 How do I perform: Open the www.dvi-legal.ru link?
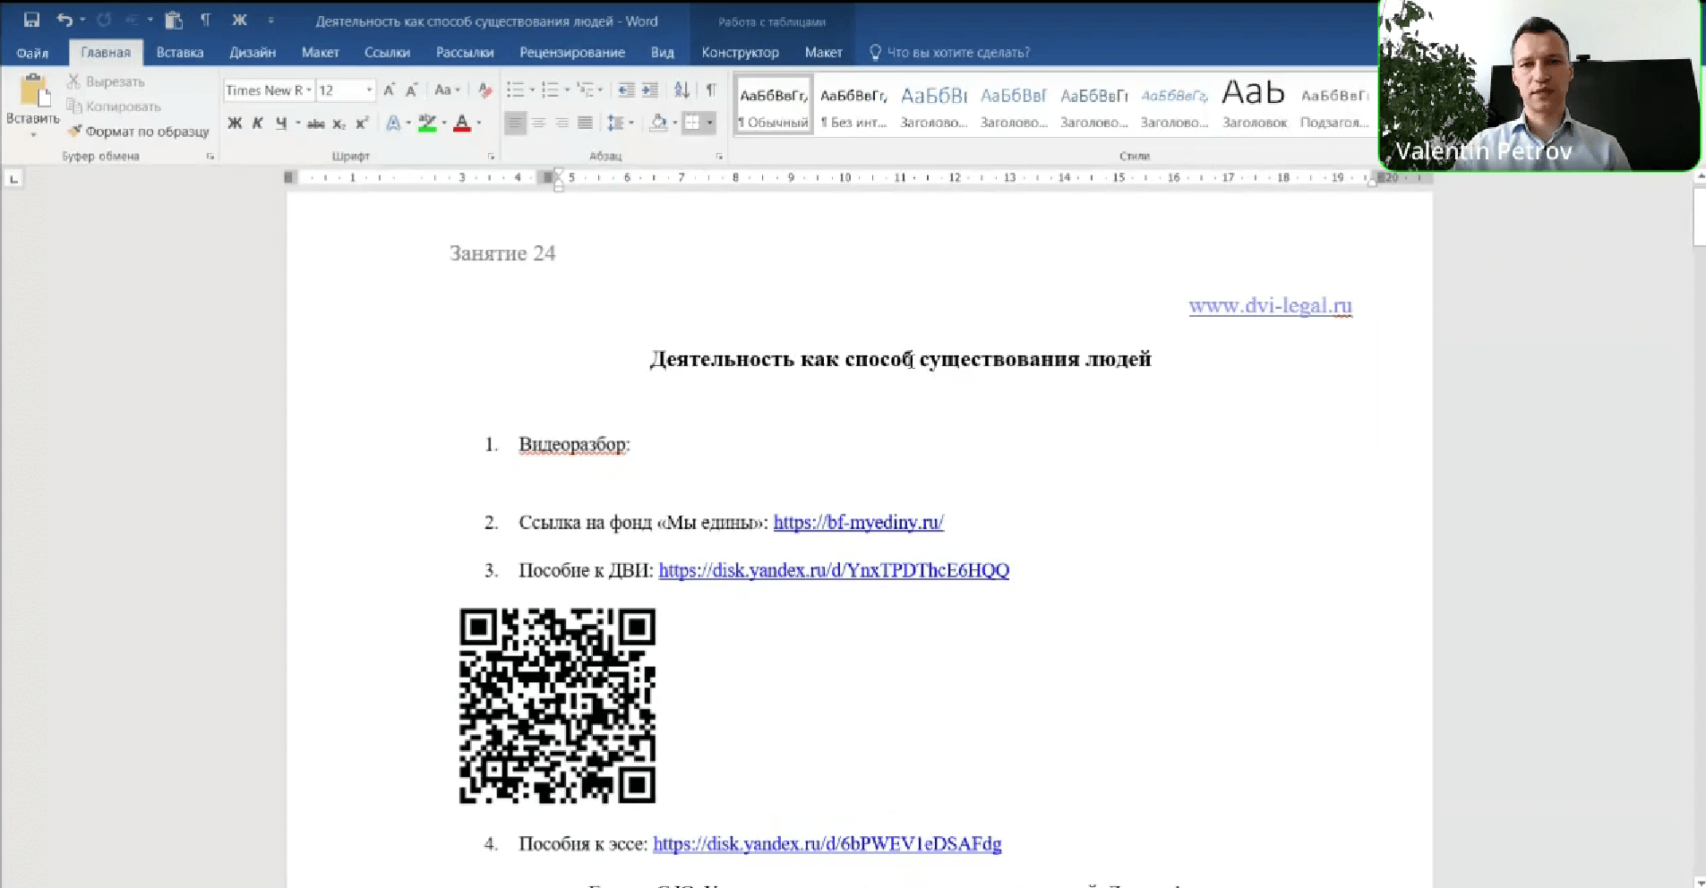click(x=1270, y=305)
